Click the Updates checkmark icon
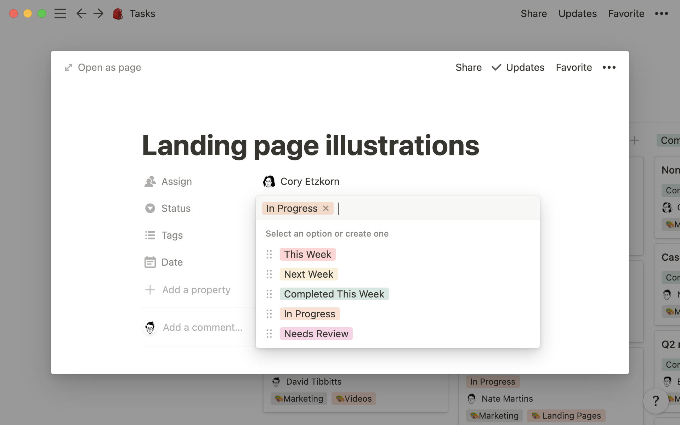Image resolution: width=680 pixels, height=425 pixels. point(496,68)
